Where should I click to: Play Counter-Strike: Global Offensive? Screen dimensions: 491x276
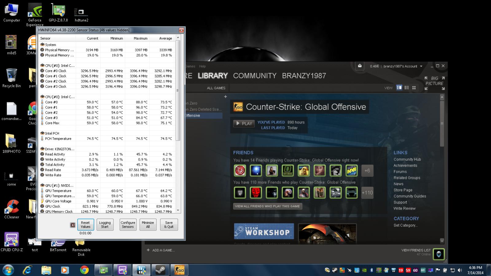(x=244, y=123)
